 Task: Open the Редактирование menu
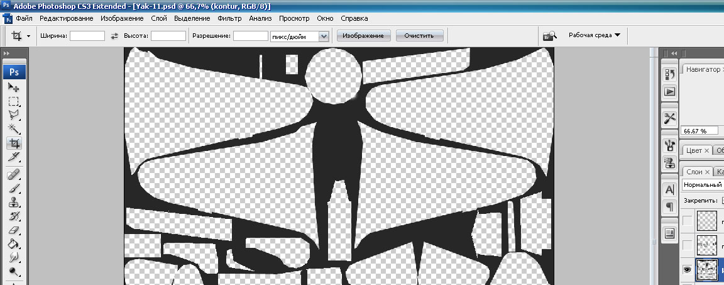click(x=67, y=18)
